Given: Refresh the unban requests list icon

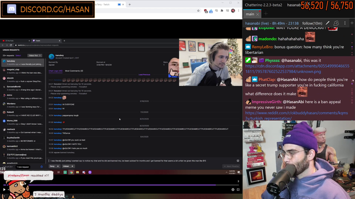Looking at the screenshot, I should [42, 167].
